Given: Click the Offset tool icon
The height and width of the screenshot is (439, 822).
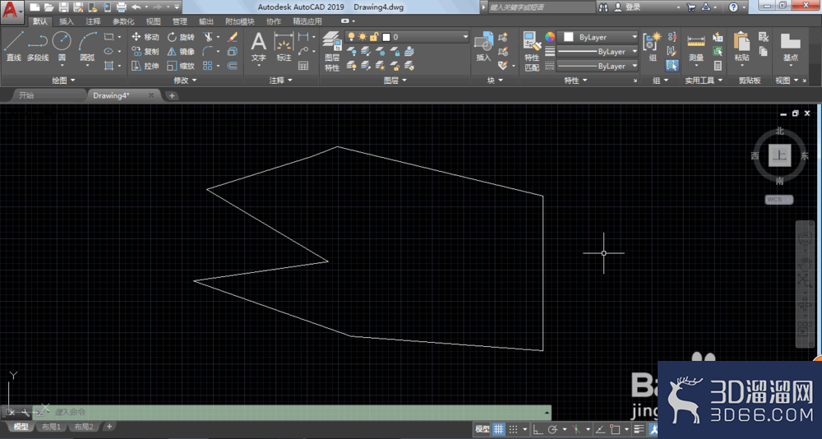Looking at the screenshot, I should [233, 66].
